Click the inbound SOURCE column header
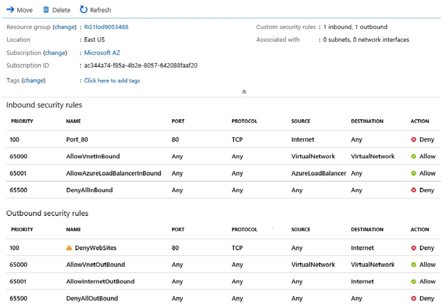Screen dimensions: 441x308 point(301,121)
